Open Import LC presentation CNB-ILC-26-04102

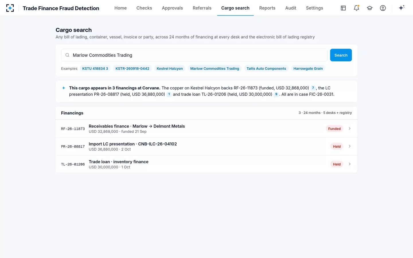133,144
